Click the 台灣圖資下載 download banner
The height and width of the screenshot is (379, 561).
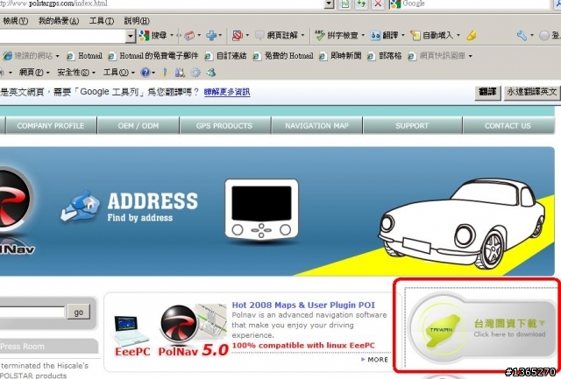click(x=481, y=328)
